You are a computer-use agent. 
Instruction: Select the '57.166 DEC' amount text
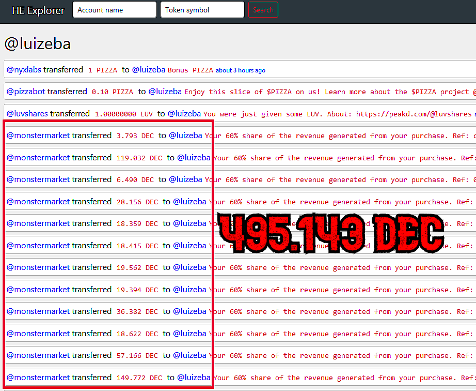tap(137, 356)
